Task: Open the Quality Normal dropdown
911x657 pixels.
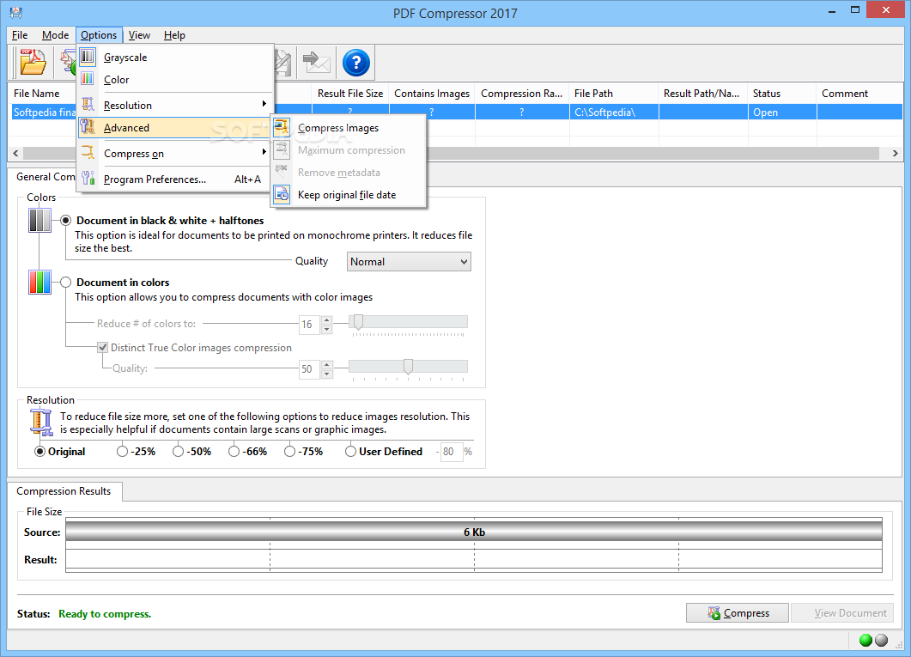Action: tap(409, 261)
